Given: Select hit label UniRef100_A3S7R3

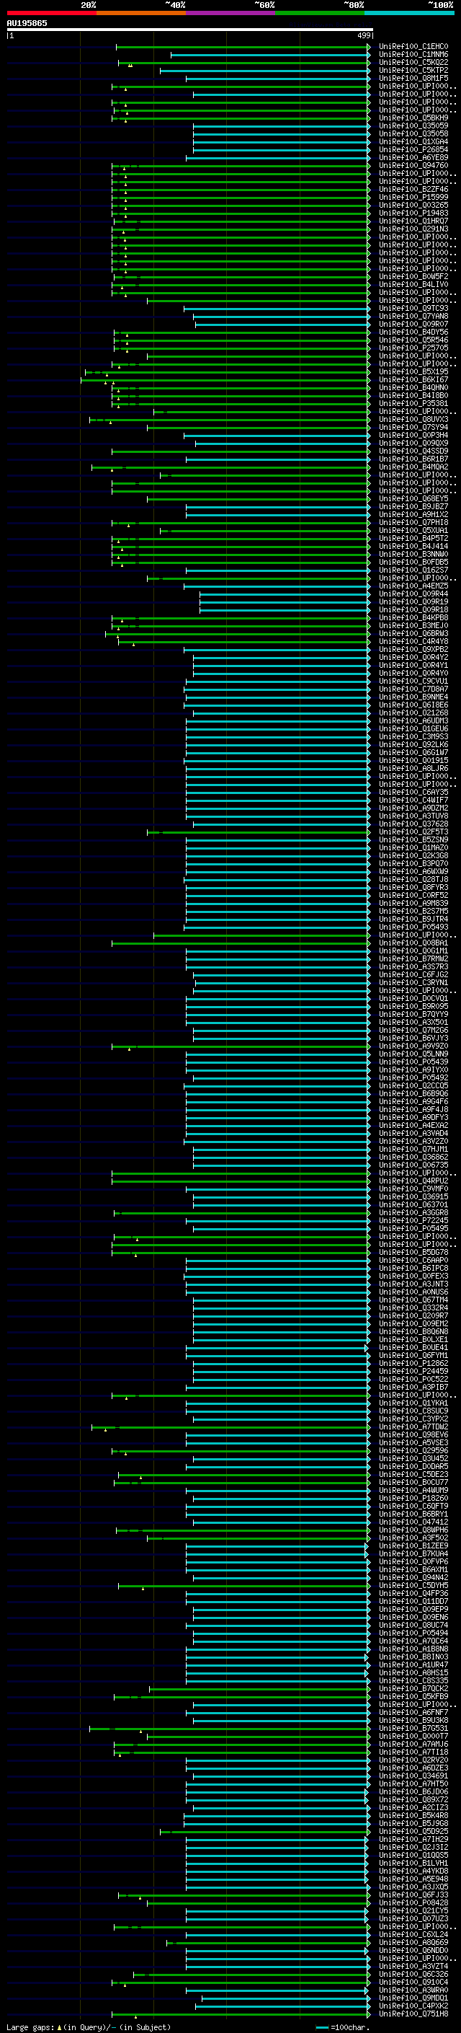Looking at the screenshot, I should coord(413,967).
